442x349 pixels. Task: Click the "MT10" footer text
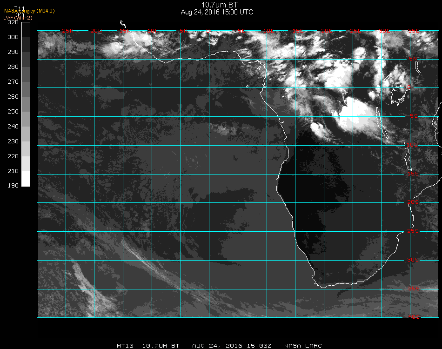tap(125, 346)
